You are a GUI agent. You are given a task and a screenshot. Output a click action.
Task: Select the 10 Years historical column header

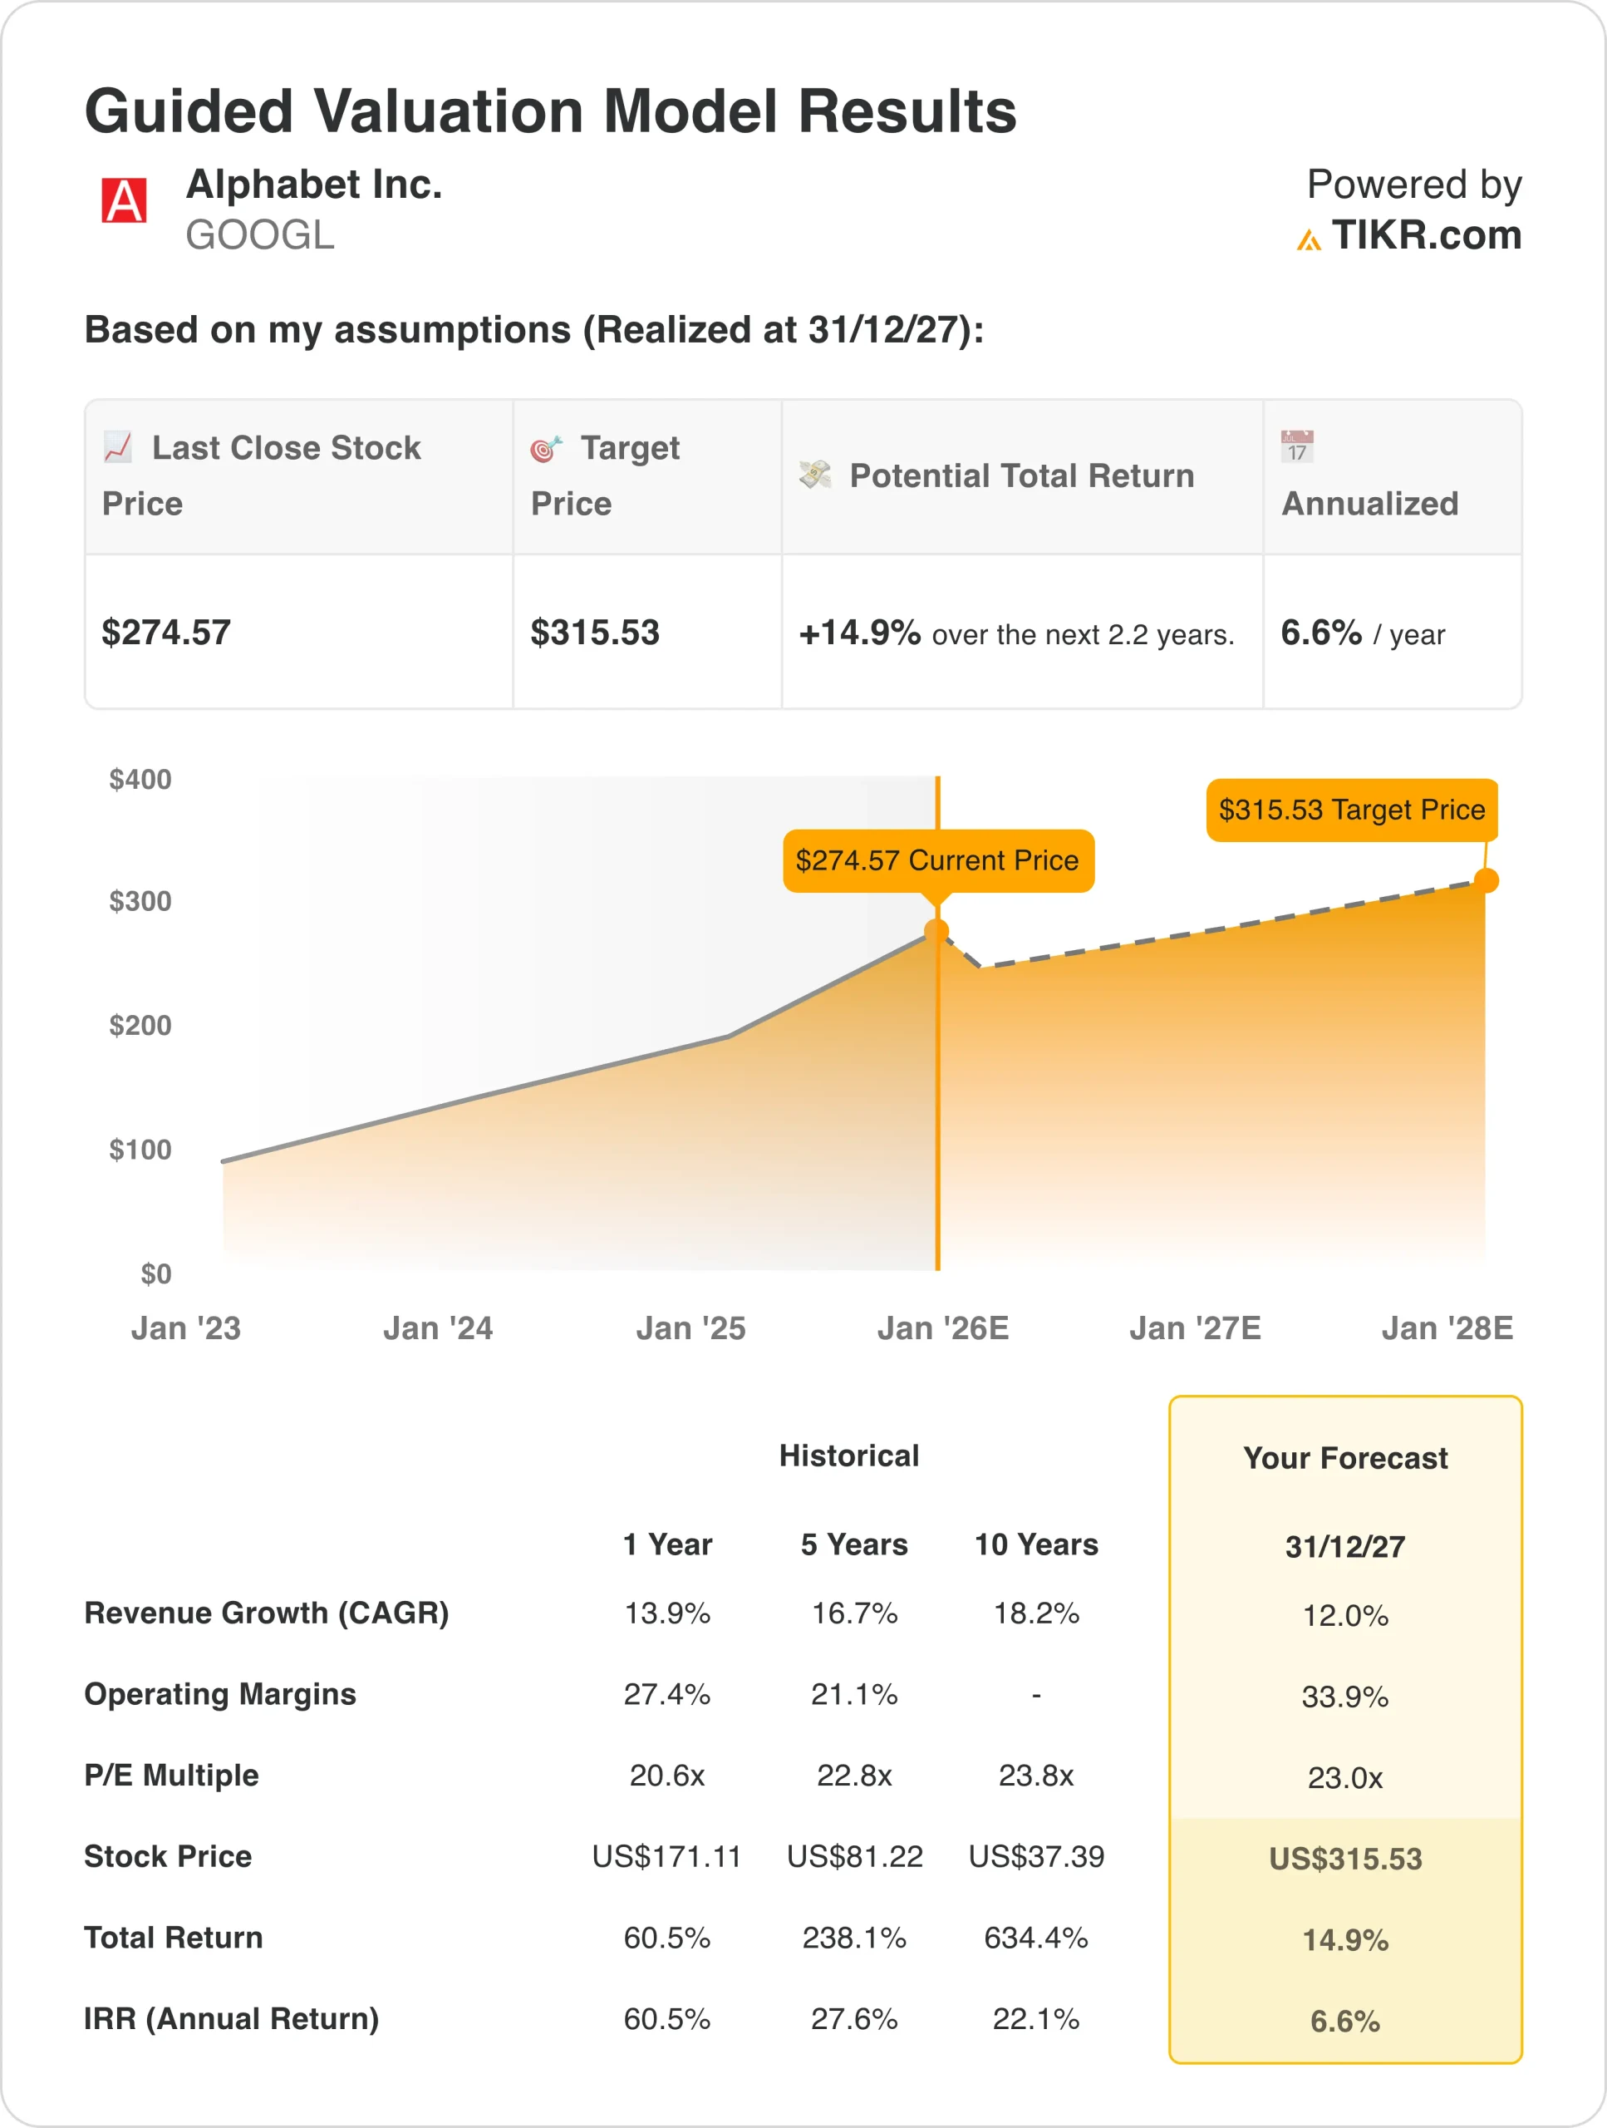pyautogui.click(x=1036, y=1544)
